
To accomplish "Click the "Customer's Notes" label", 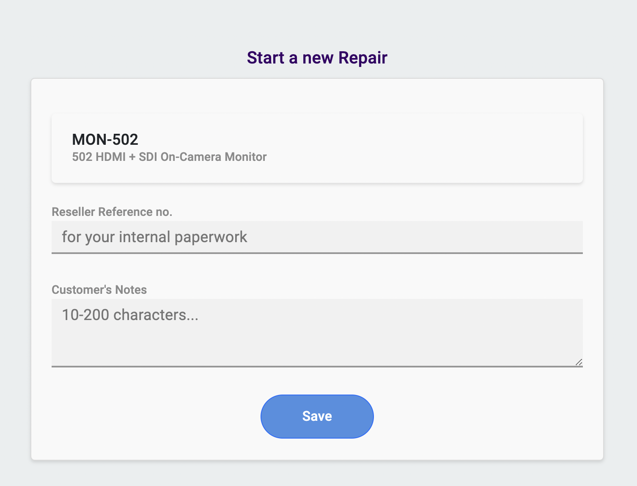I will [99, 290].
